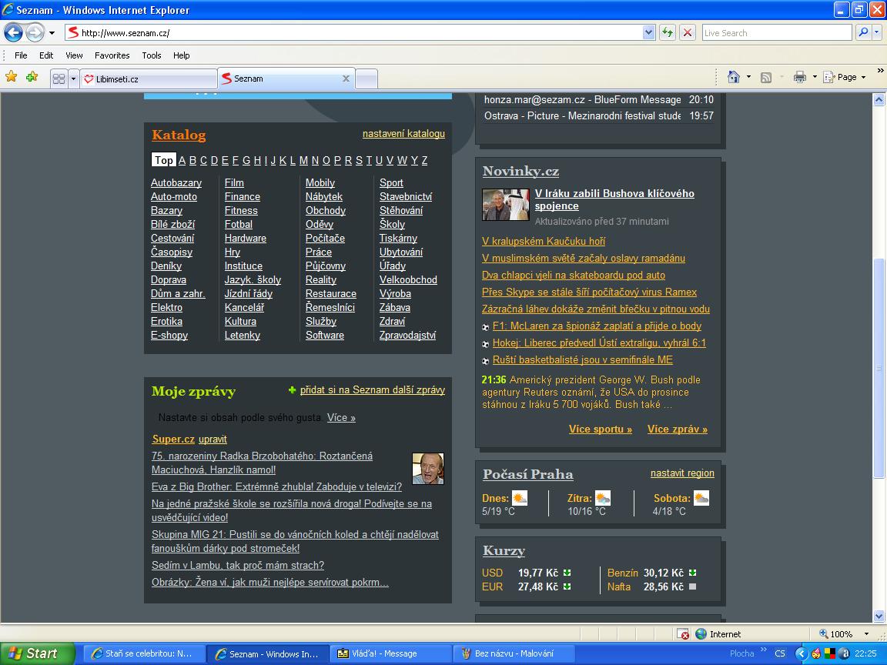
Task: Open the View menu
Action: [x=74, y=55]
